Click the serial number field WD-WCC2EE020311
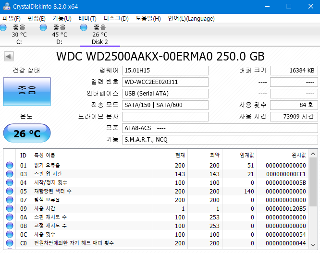Viewport: 320px width, 253px height. [165, 82]
